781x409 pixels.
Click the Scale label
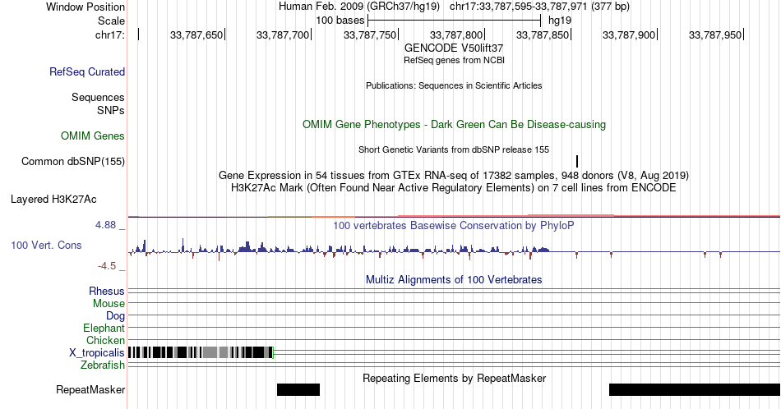[x=111, y=21]
